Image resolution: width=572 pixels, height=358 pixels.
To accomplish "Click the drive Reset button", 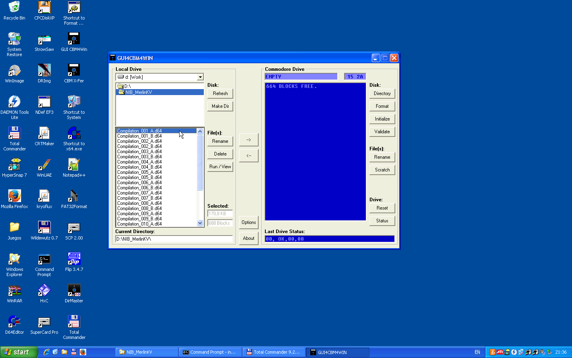I will click(x=382, y=208).
